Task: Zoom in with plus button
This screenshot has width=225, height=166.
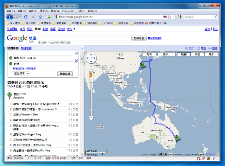Action: 91,80
